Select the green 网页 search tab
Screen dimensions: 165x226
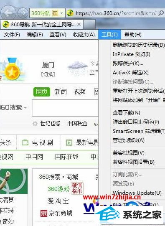(x=42, y=92)
